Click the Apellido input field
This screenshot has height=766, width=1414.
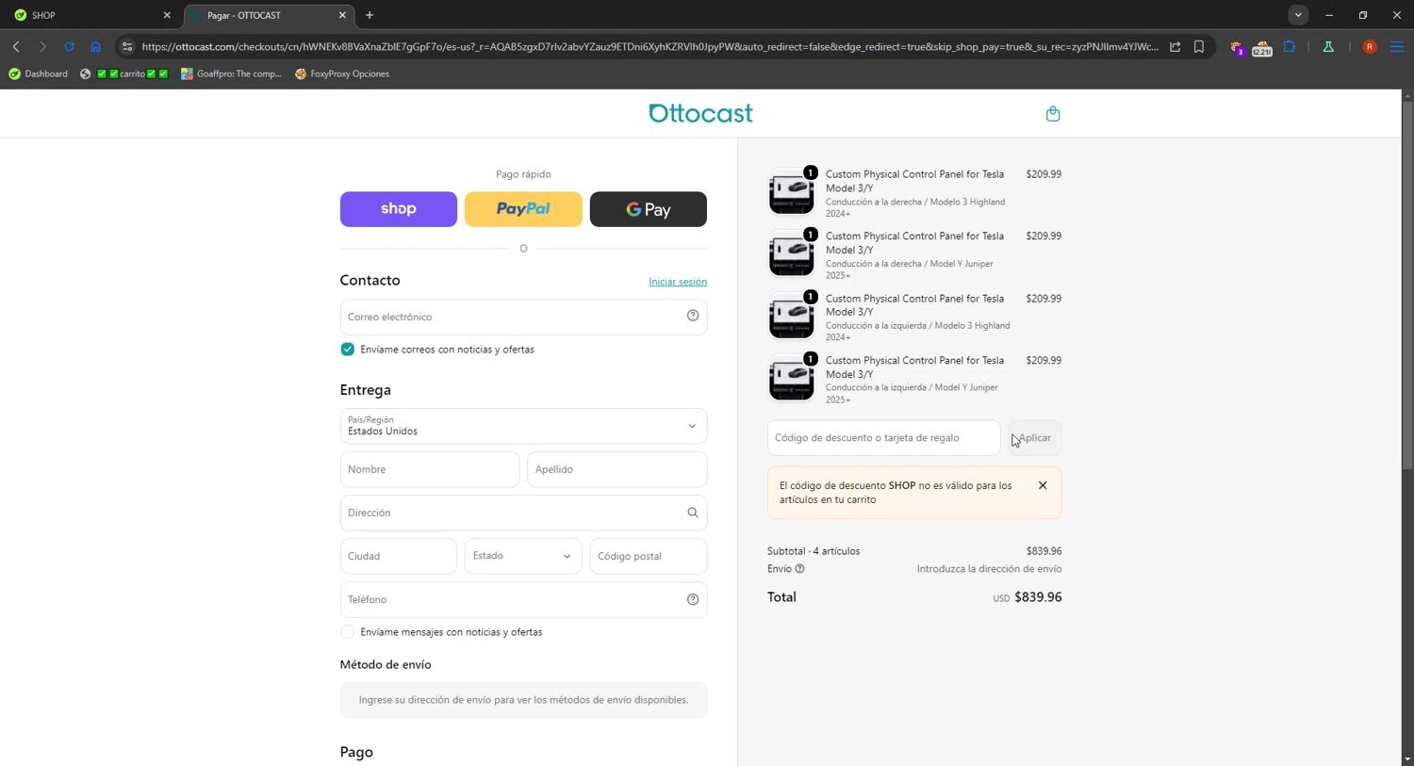pyautogui.click(x=617, y=469)
